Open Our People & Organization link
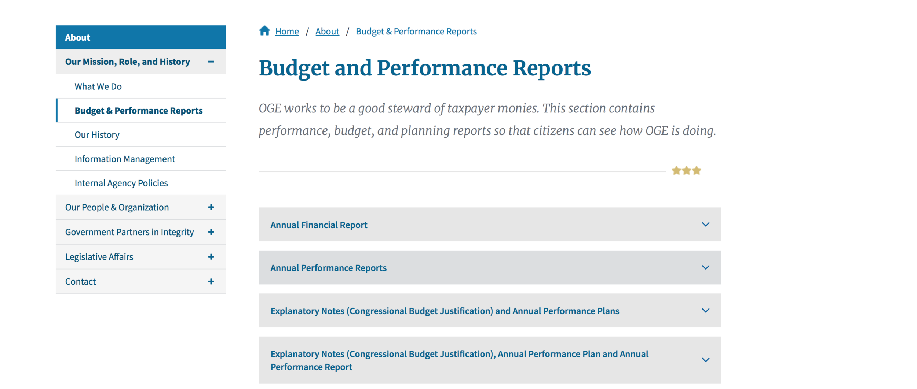The image size is (917, 389). (117, 207)
